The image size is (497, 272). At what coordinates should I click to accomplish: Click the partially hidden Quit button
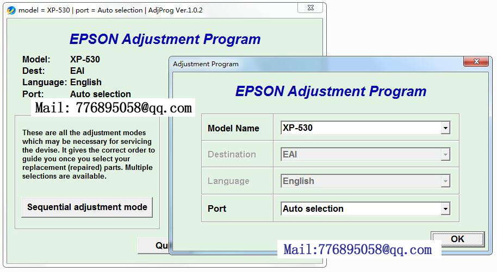pos(154,246)
